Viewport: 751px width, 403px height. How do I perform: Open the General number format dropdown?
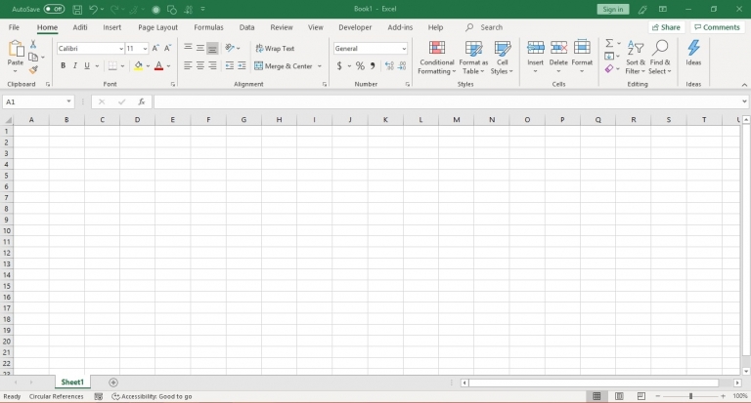pyautogui.click(x=404, y=49)
